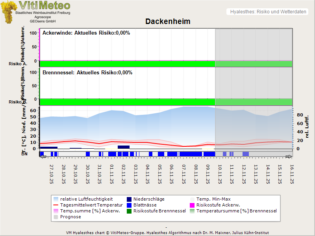315x236 pixels.
Task: Click the left arrow on the time axis
Action: pyautogui.click(x=43, y=157)
